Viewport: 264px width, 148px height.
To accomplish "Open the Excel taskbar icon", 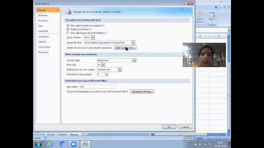I will coord(85,144).
